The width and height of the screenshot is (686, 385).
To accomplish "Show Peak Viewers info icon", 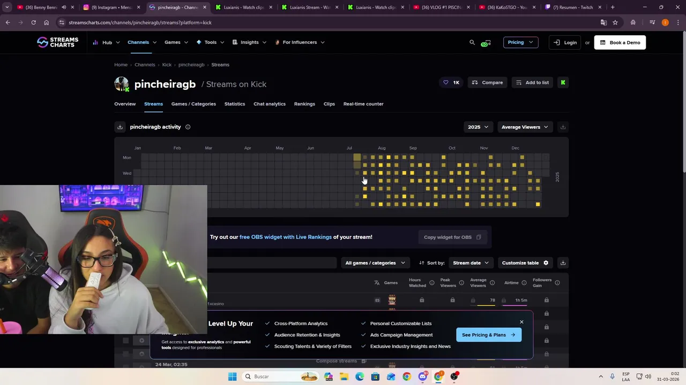I will [x=461, y=282].
